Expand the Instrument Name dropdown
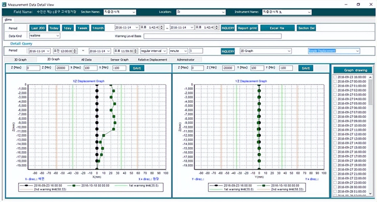377x202 pixels. 286,12
